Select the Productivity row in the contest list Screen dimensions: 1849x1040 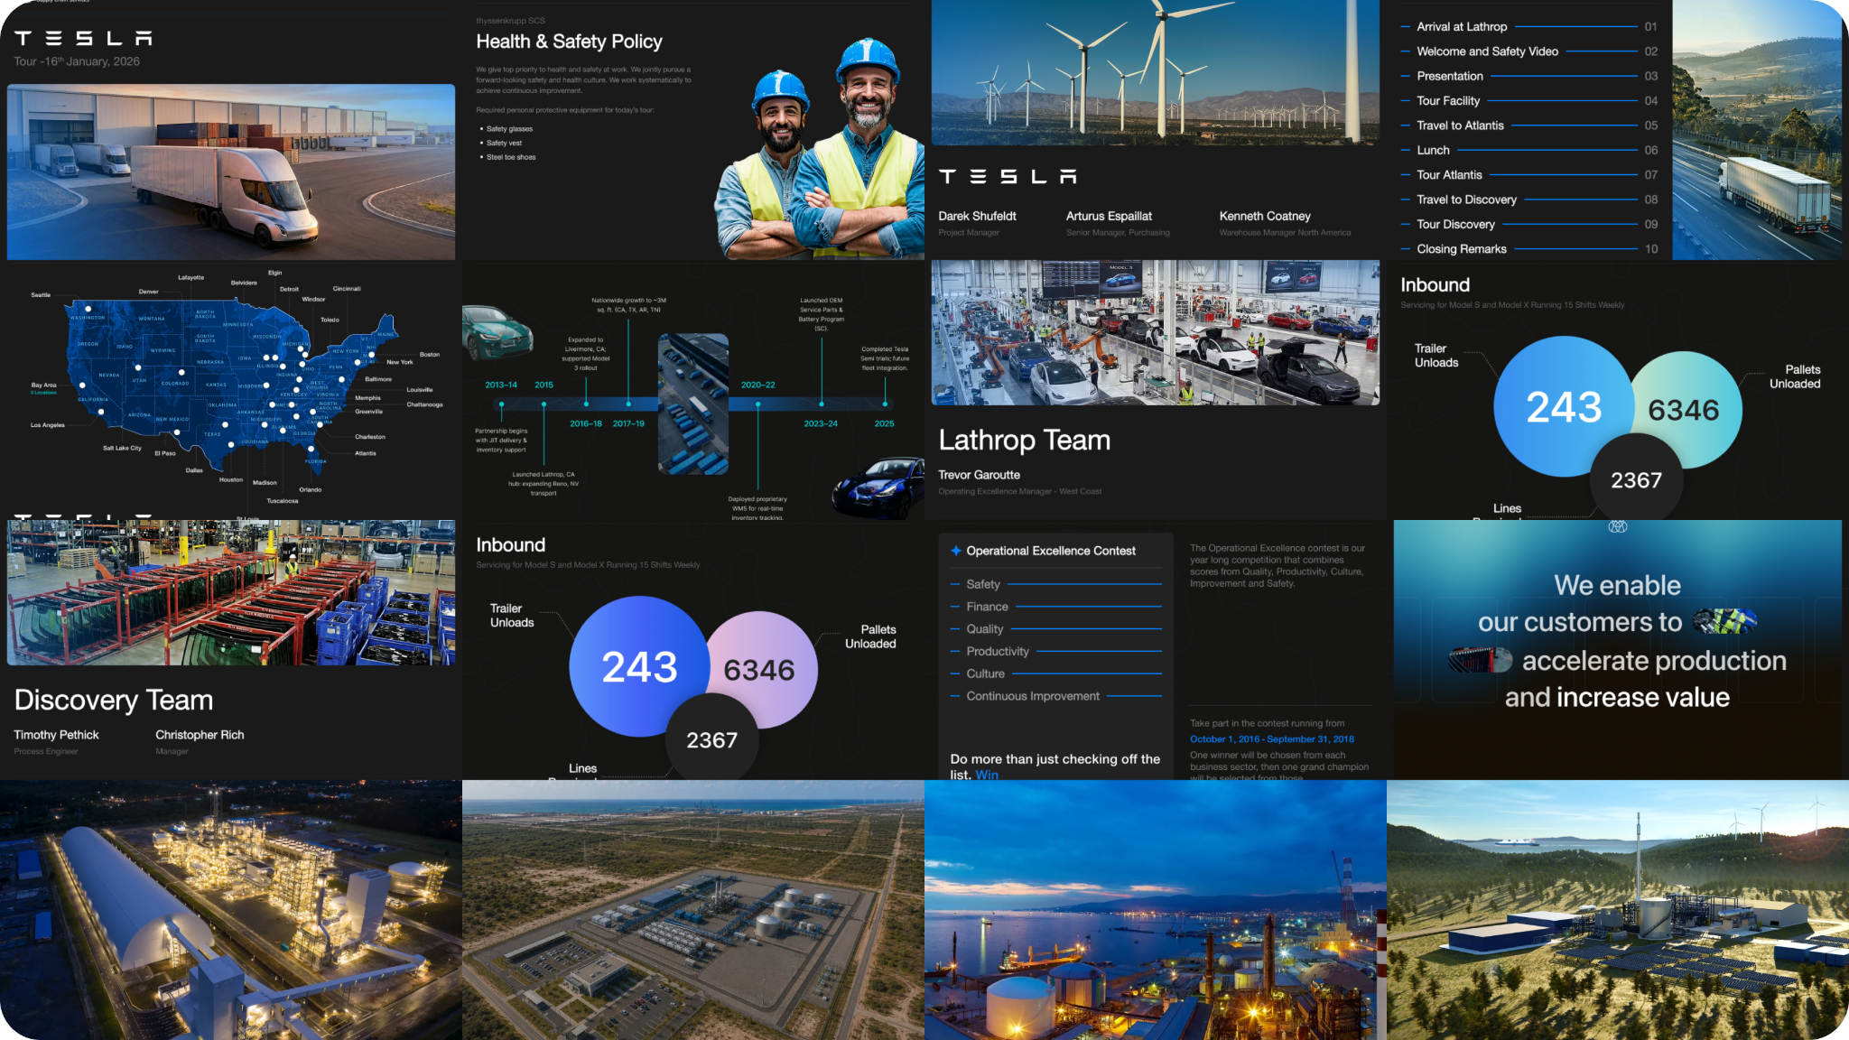tap(1056, 651)
